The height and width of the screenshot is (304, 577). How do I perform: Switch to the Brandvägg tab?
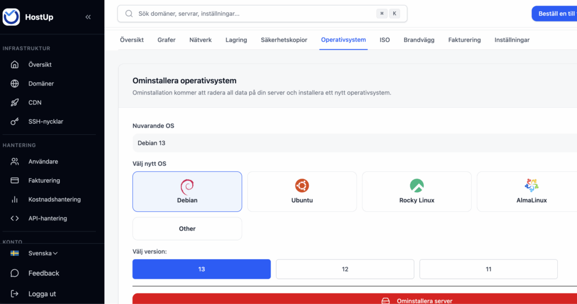pos(419,40)
